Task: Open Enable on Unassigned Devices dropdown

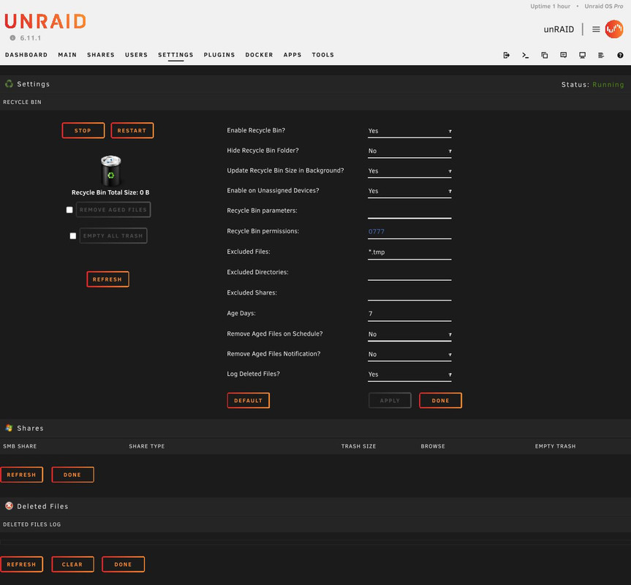Action: (x=409, y=191)
